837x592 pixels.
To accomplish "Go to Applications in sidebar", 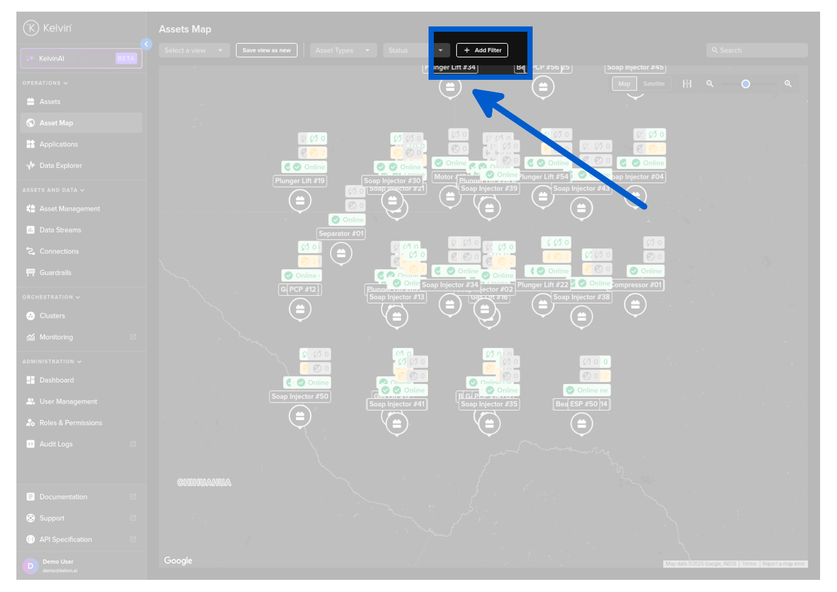I will pos(58,144).
